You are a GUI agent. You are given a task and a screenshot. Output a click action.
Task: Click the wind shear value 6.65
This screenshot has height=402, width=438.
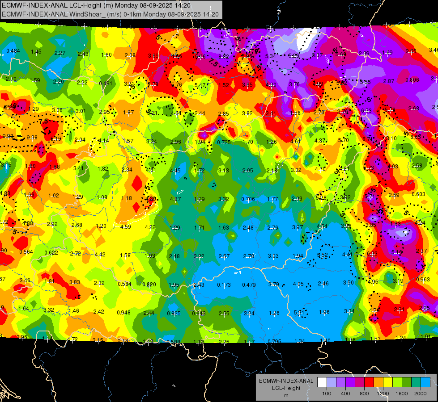click(x=416, y=137)
